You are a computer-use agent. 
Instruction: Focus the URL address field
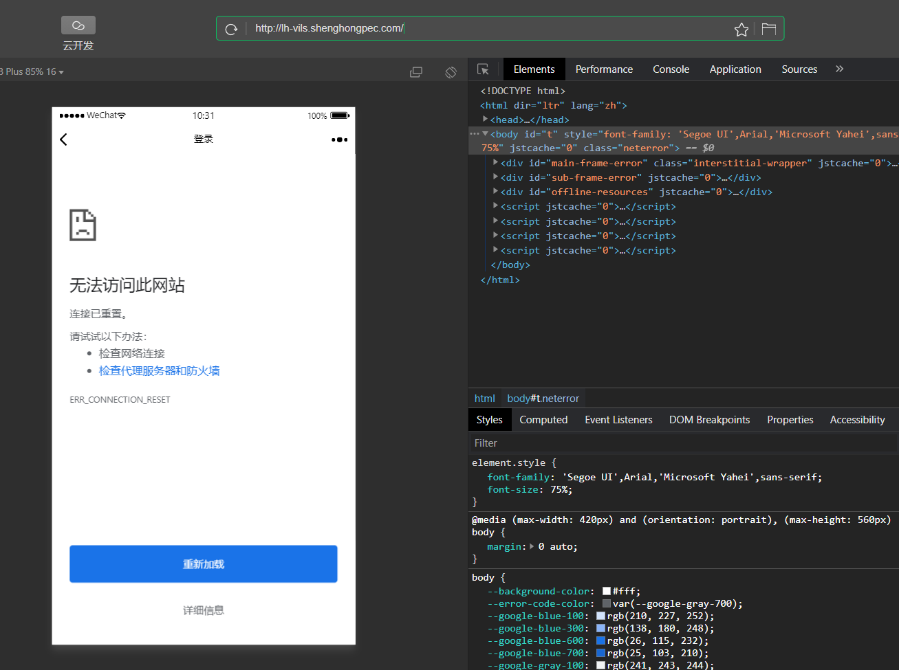click(x=489, y=28)
